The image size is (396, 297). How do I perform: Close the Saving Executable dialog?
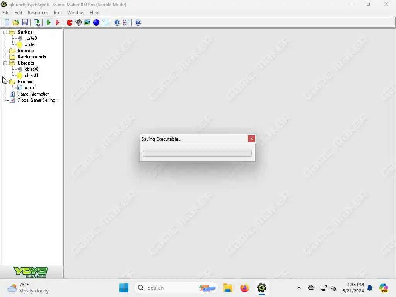coord(251,139)
